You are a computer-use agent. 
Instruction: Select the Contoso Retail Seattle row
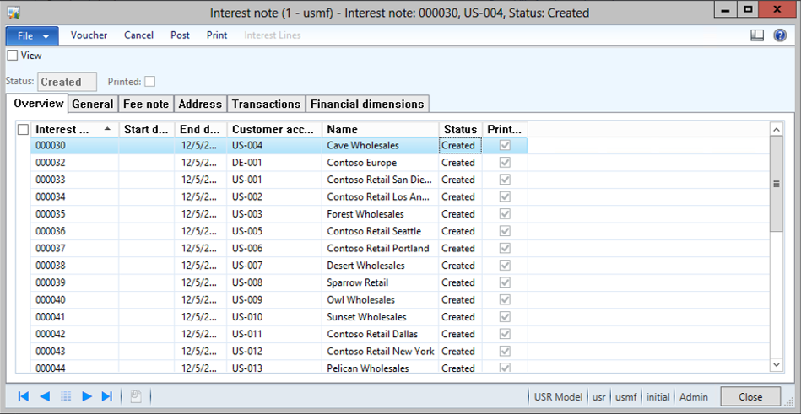373,231
